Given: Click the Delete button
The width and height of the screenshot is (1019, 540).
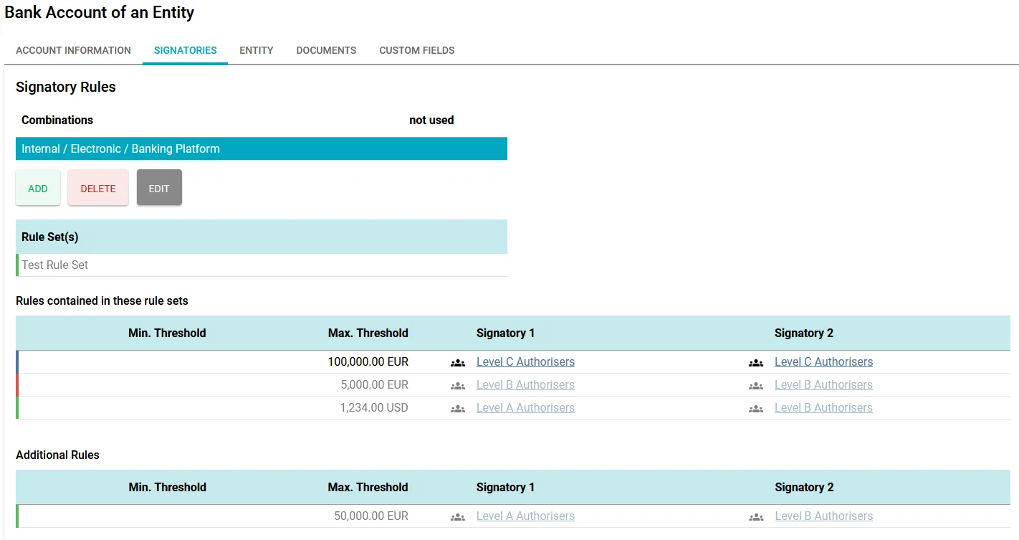Looking at the screenshot, I should click(x=98, y=188).
